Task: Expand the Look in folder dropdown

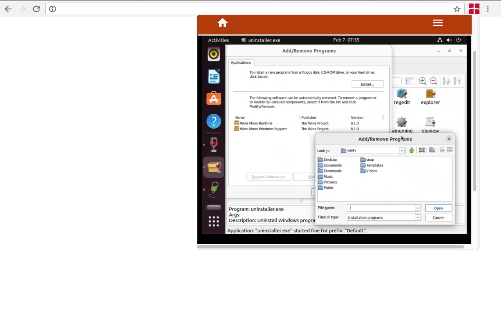Action: pyautogui.click(x=402, y=151)
